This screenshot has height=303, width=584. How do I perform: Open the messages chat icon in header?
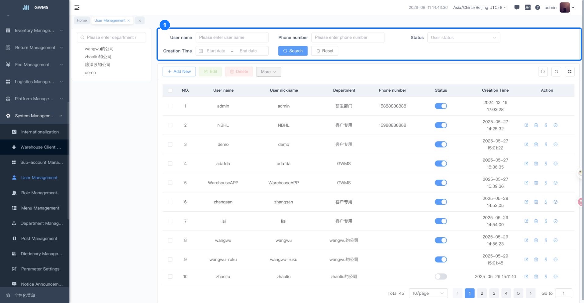[x=517, y=7]
